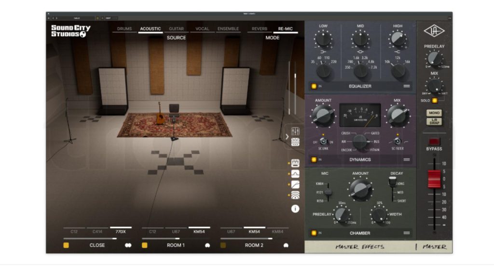Click the DECAY length slider

(392, 189)
